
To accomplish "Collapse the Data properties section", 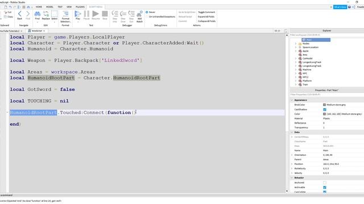I will [x=292, y=132].
